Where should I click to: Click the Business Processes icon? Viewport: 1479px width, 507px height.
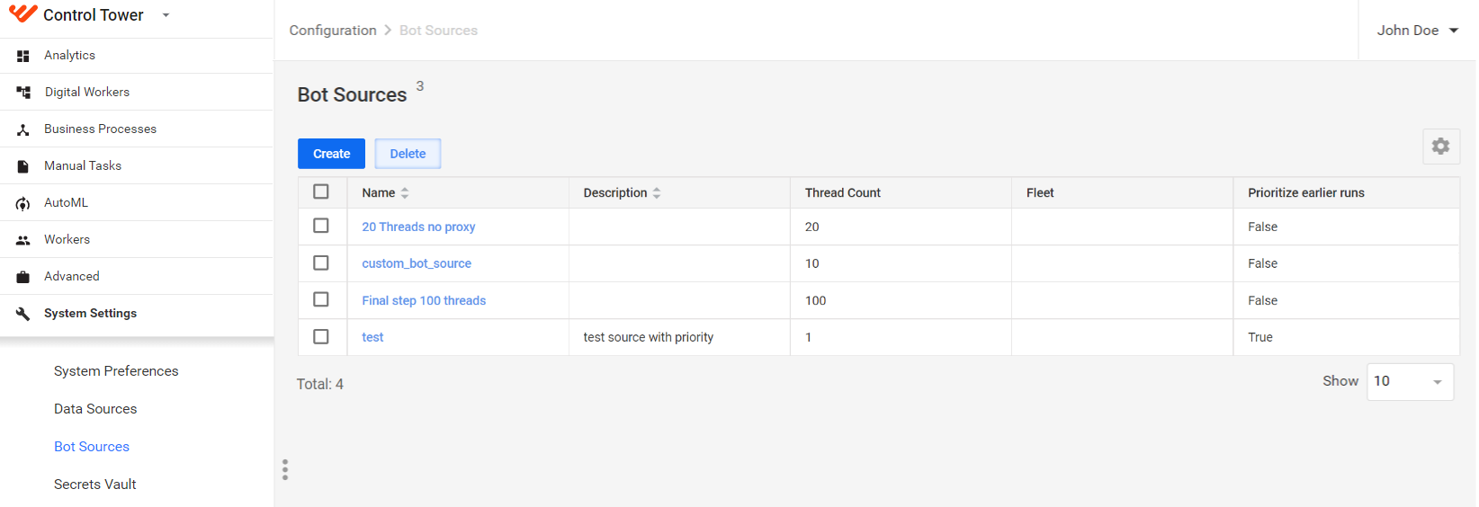pos(23,129)
